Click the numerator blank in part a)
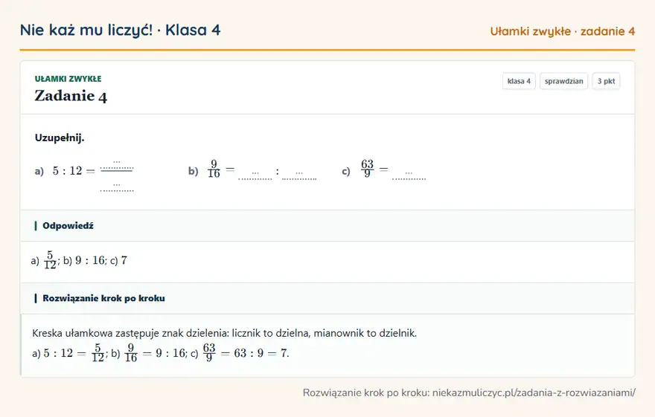 pos(117,164)
